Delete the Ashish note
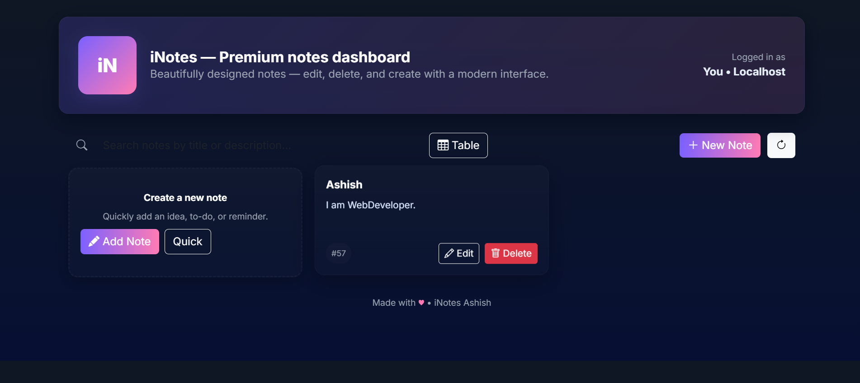Screen dimensions: 860x383 [x=511, y=253]
